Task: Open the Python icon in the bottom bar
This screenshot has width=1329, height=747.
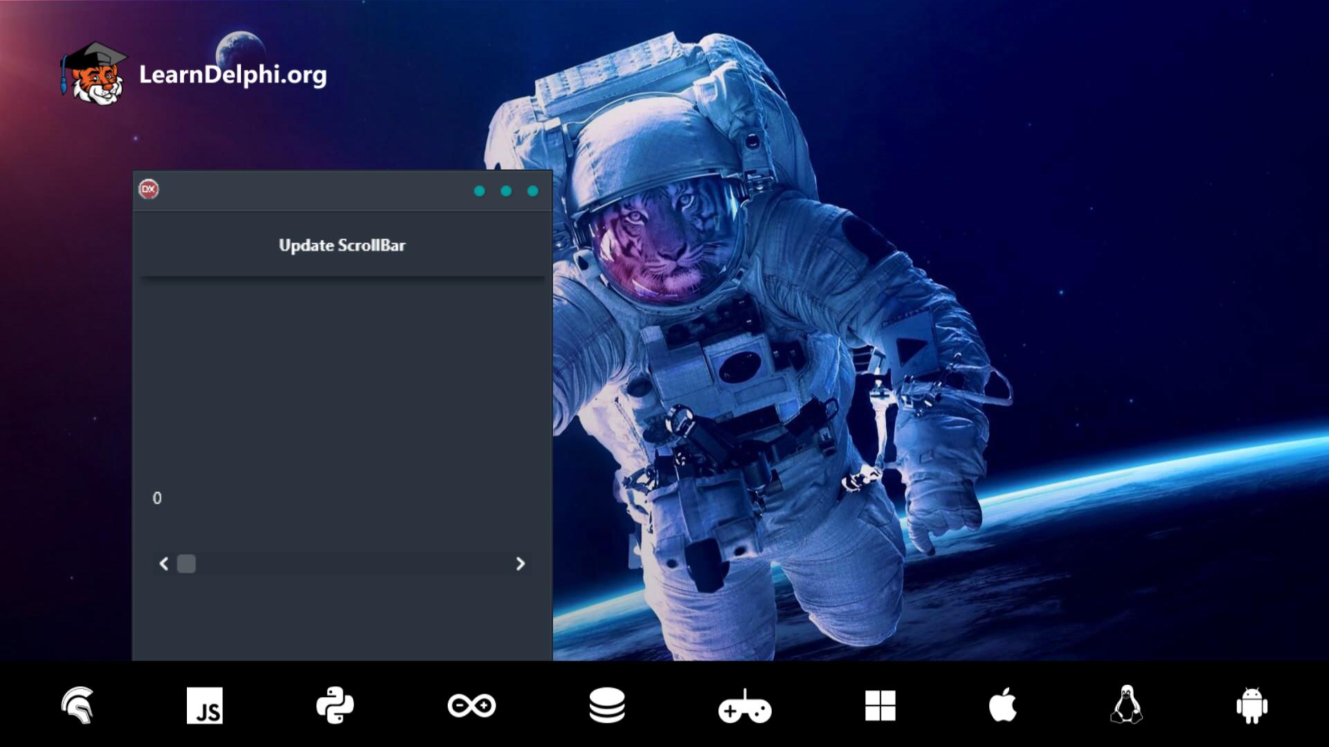Action: (x=337, y=705)
